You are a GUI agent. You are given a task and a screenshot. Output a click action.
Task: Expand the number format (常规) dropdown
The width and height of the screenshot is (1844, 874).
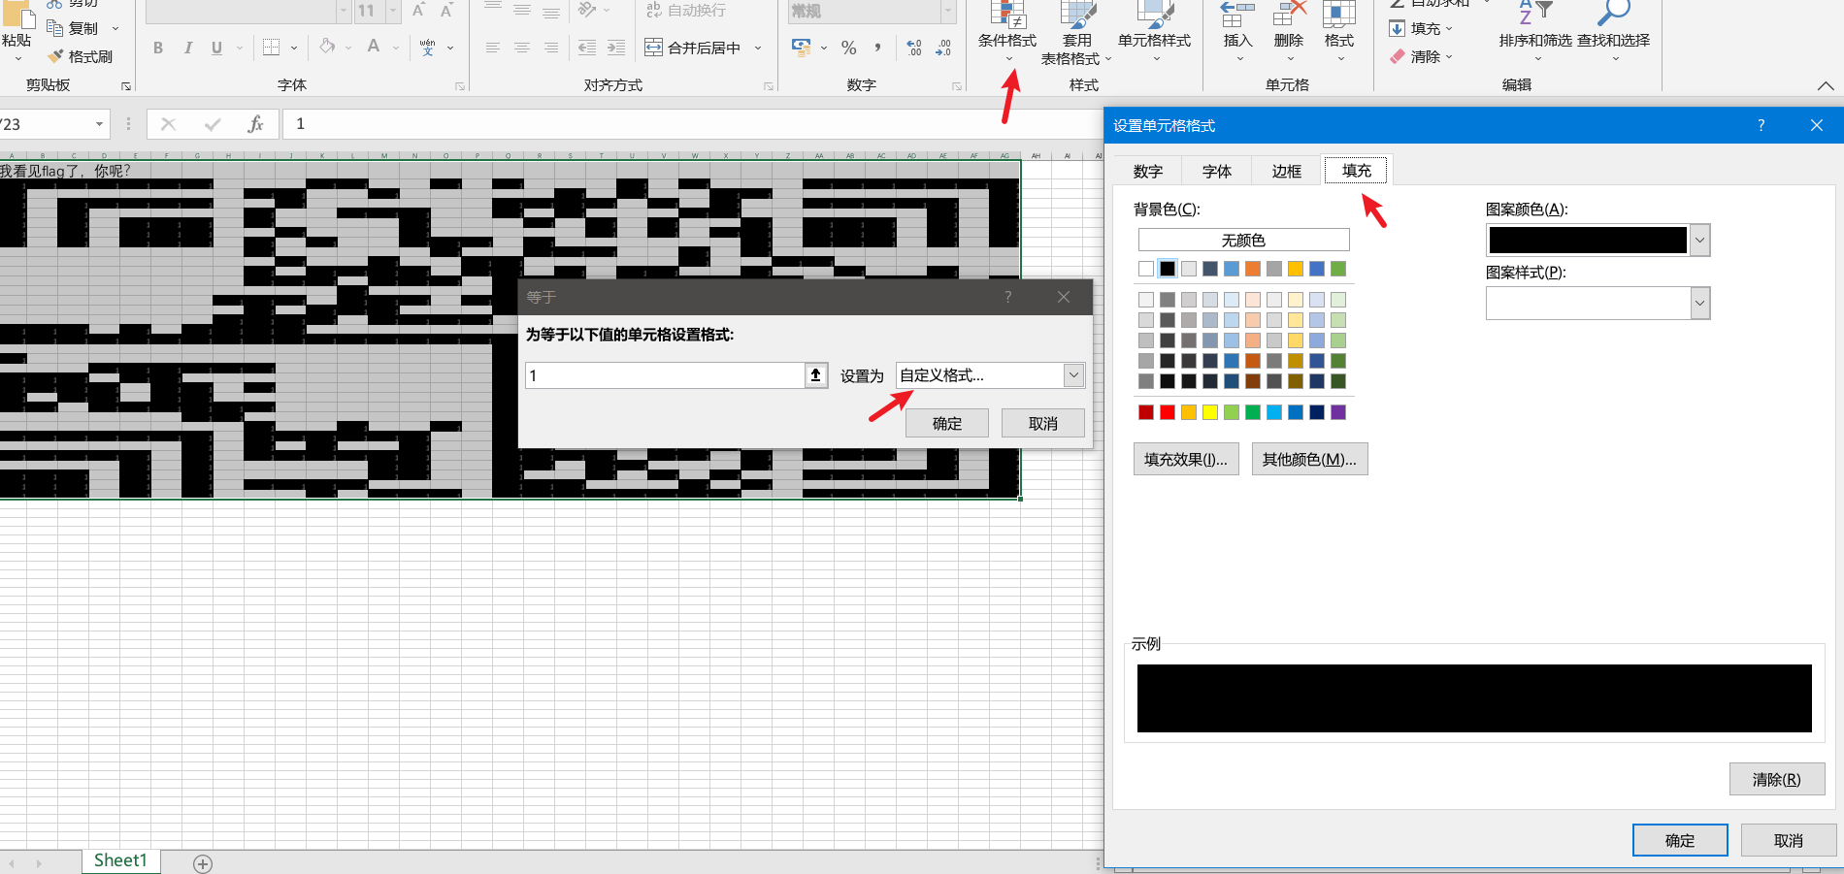[x=948, y=11]
